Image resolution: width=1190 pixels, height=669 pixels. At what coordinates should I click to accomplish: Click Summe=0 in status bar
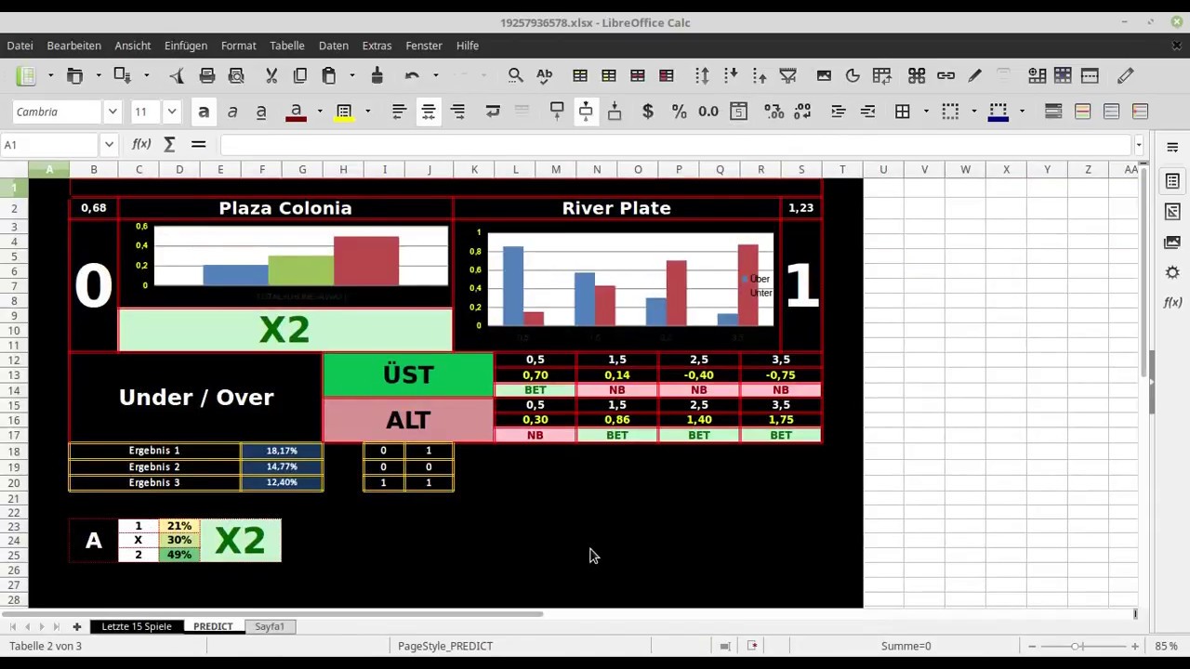click(x=906, y=646)
